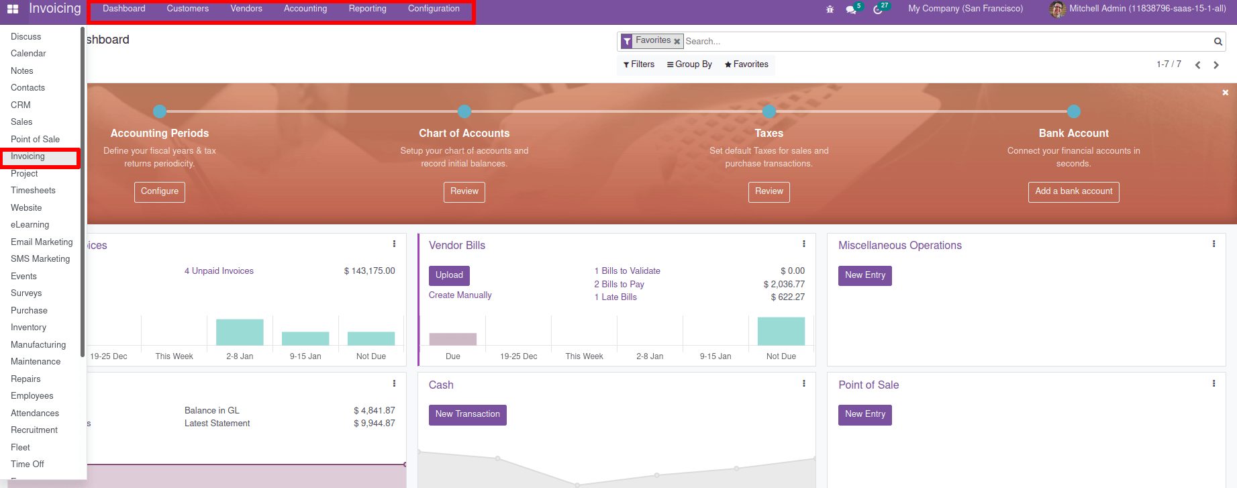Click Configure under Accounting Periods
This screenshot has height=488, width=1237.
coord(160,191)
